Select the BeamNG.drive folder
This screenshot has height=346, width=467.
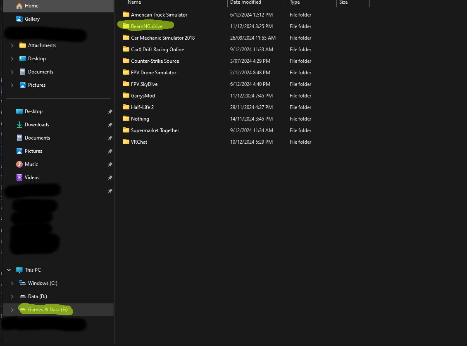[147, 26]
